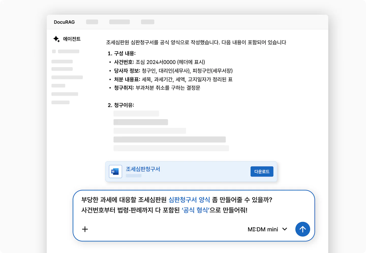Image resolution: width=366 pixels, height=253 pixels.
Task: Open the 조세심판청구서 file link
Action: (x=143, y=169)
